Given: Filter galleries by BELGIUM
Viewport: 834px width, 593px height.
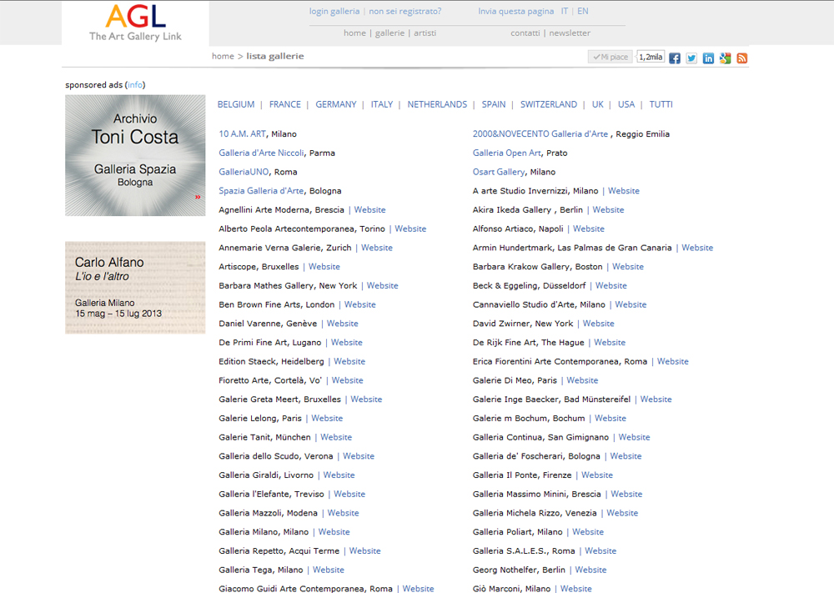Looking at the screenshot, I should point(236,105).
